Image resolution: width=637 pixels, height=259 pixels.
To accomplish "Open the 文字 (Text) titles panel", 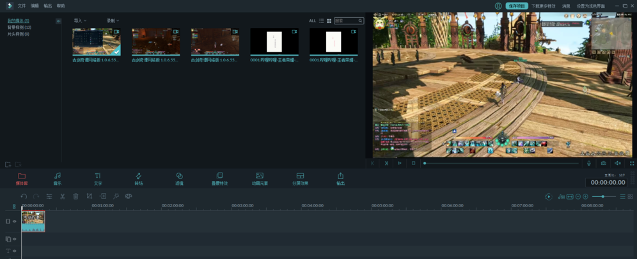I will coord(98,178).
